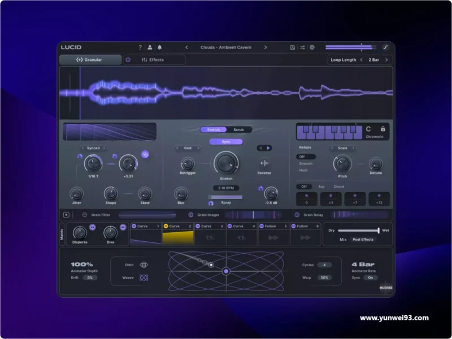452x339 pixels.
Task: Toggle the Effects power icon
Action: click(x=128, y=60)
